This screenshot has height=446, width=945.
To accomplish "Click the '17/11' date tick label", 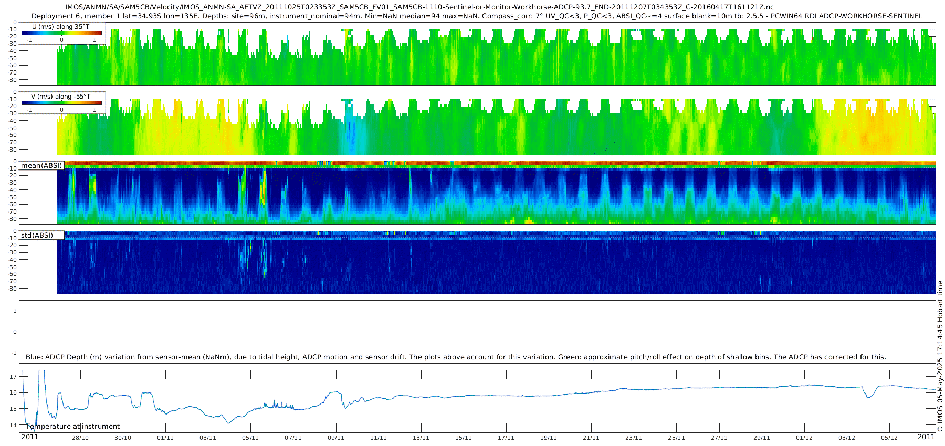I will [506, 438].
